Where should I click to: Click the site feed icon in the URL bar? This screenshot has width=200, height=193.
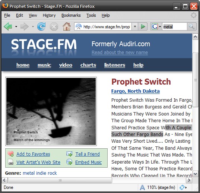(79, 26)
